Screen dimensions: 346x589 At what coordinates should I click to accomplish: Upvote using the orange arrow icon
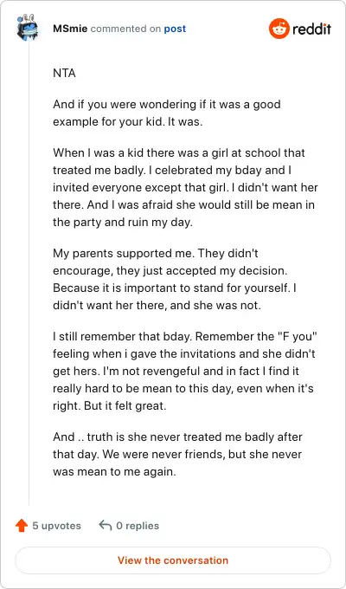coord(22,526)
